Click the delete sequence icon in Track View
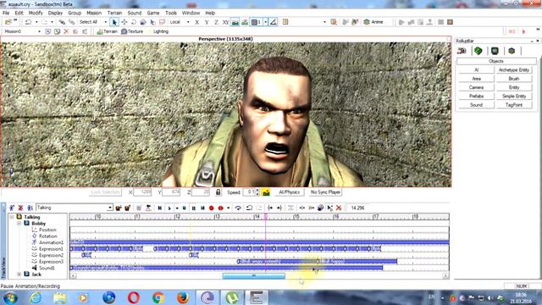The width and height of the screenshot is (542, 305). [20, 208]
